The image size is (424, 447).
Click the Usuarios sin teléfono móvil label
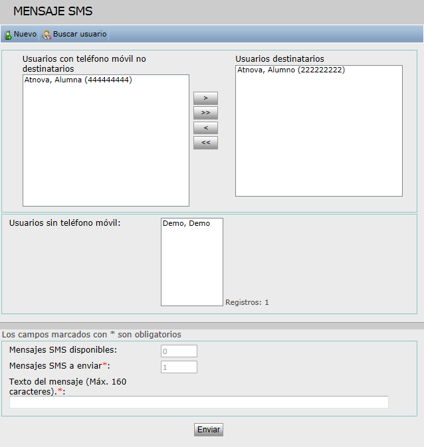click(64, 223)
